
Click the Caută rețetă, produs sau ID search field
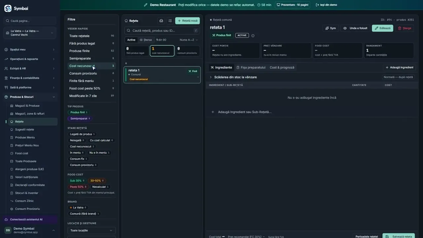[x=162, y=31]
